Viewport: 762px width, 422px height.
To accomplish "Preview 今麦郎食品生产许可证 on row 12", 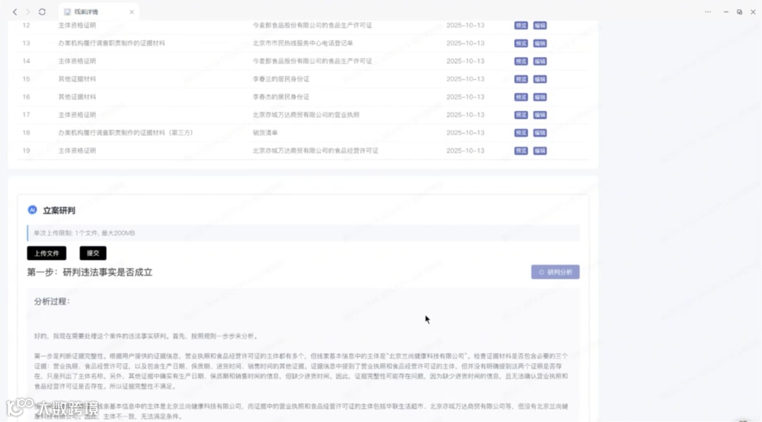I will [521, 25].
